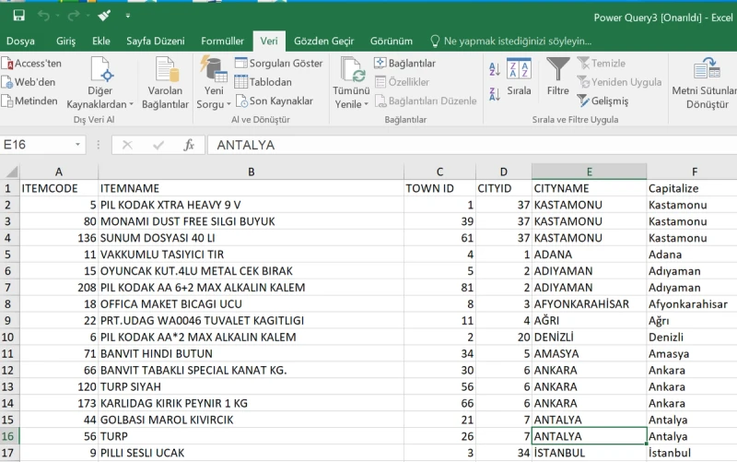
Task: Click the Select All corner triangle
Action: tap(10, 172)
